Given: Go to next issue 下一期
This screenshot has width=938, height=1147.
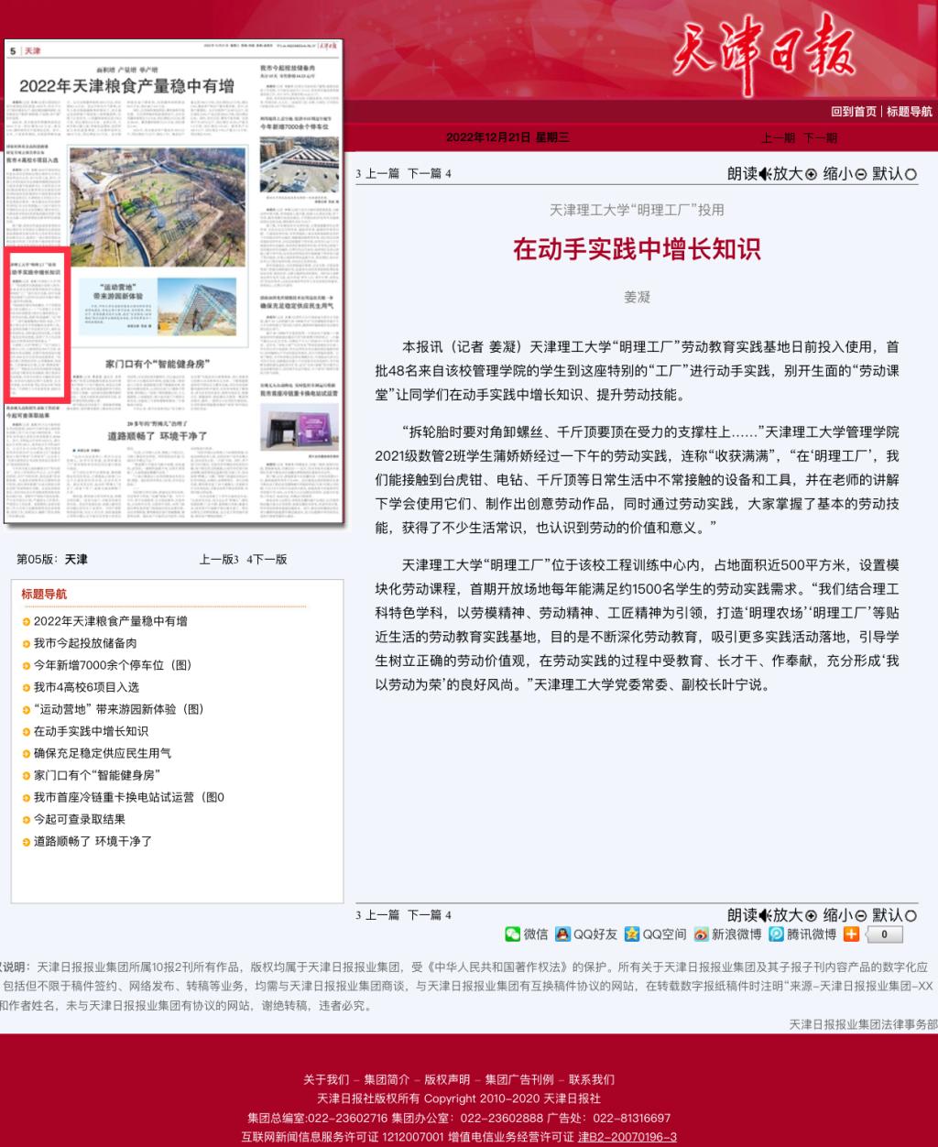Looking at the screenshot, I should 820,137.
